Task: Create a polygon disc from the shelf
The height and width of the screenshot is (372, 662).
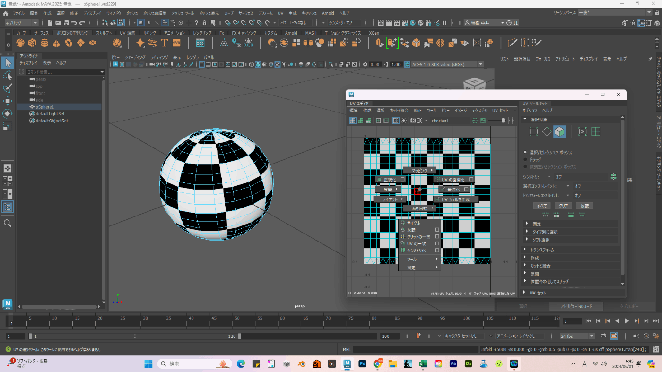Action: (93, 43)
